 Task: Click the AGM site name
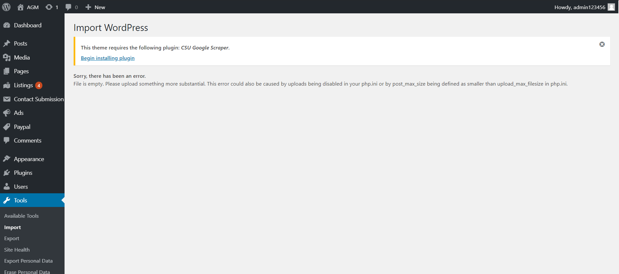point(33,7)
